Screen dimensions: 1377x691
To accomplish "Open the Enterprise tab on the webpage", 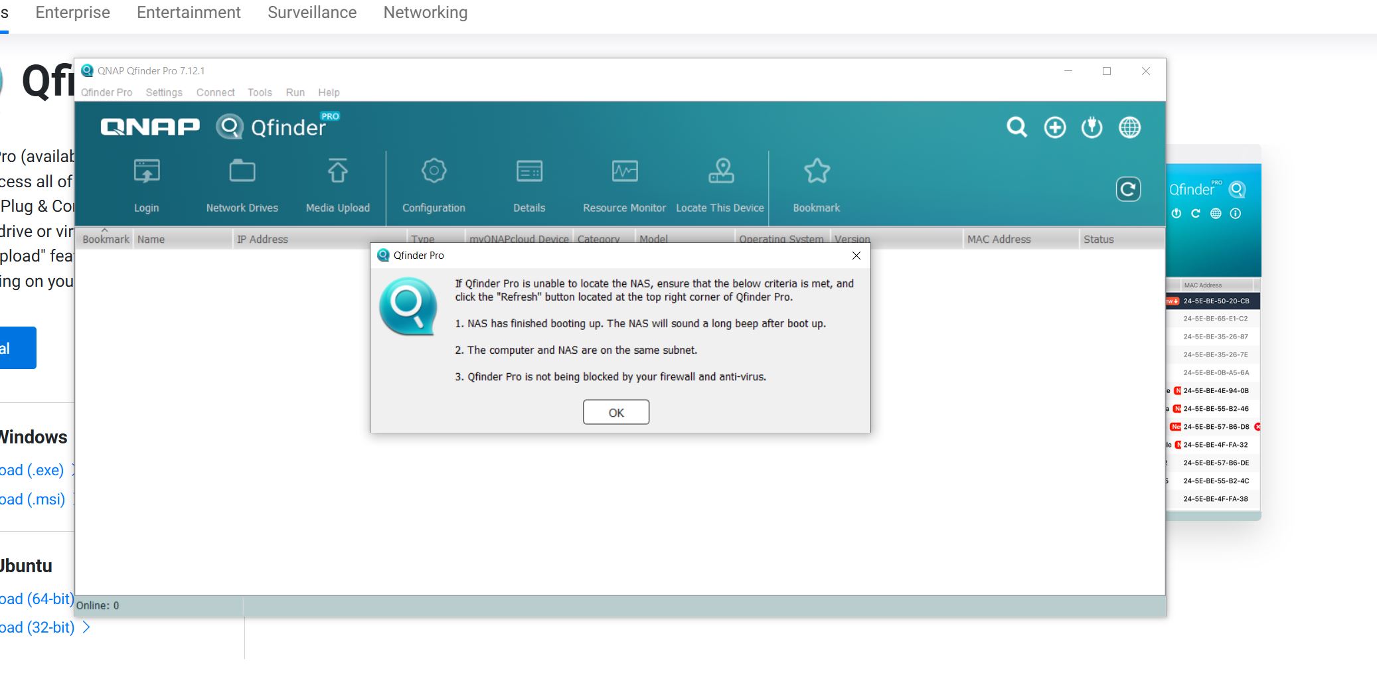I will click(72, 13).
